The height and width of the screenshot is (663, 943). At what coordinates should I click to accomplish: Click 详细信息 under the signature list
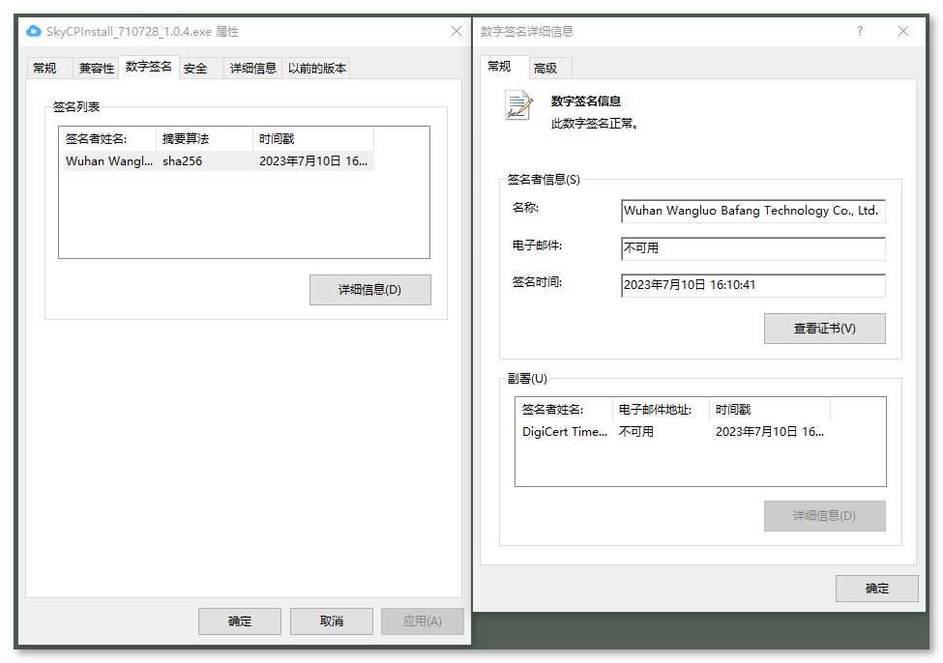(369, 289)
